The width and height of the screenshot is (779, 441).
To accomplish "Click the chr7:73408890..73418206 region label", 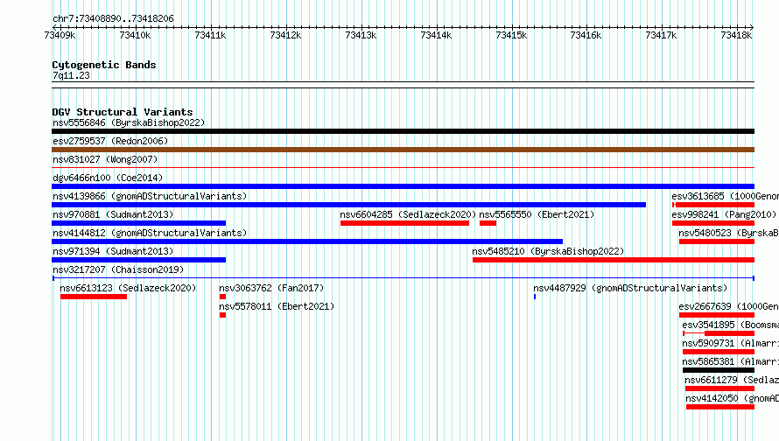I will (113, 18).
